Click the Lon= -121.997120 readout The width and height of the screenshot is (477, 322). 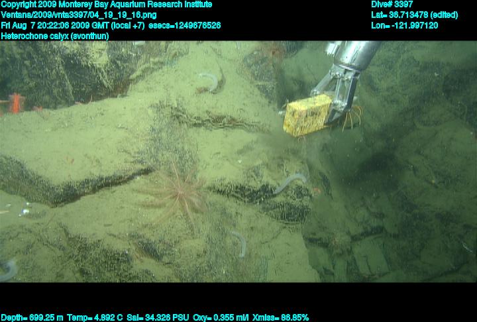click(x=405, y=26)
